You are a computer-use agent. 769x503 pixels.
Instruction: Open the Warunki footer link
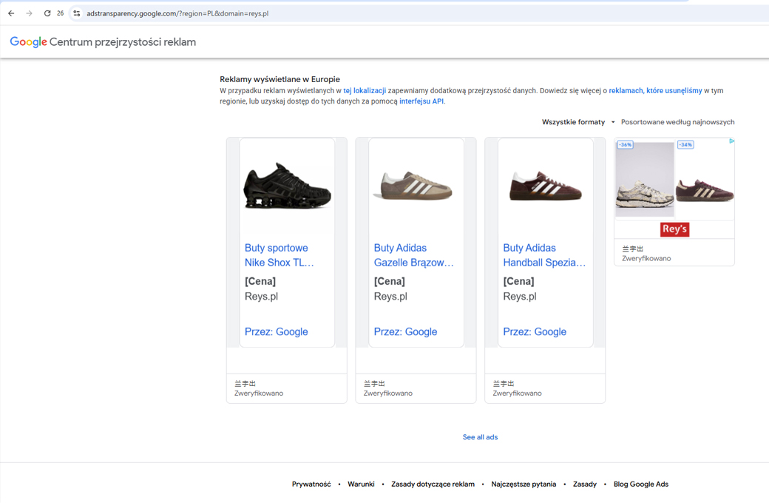(361, 484)
